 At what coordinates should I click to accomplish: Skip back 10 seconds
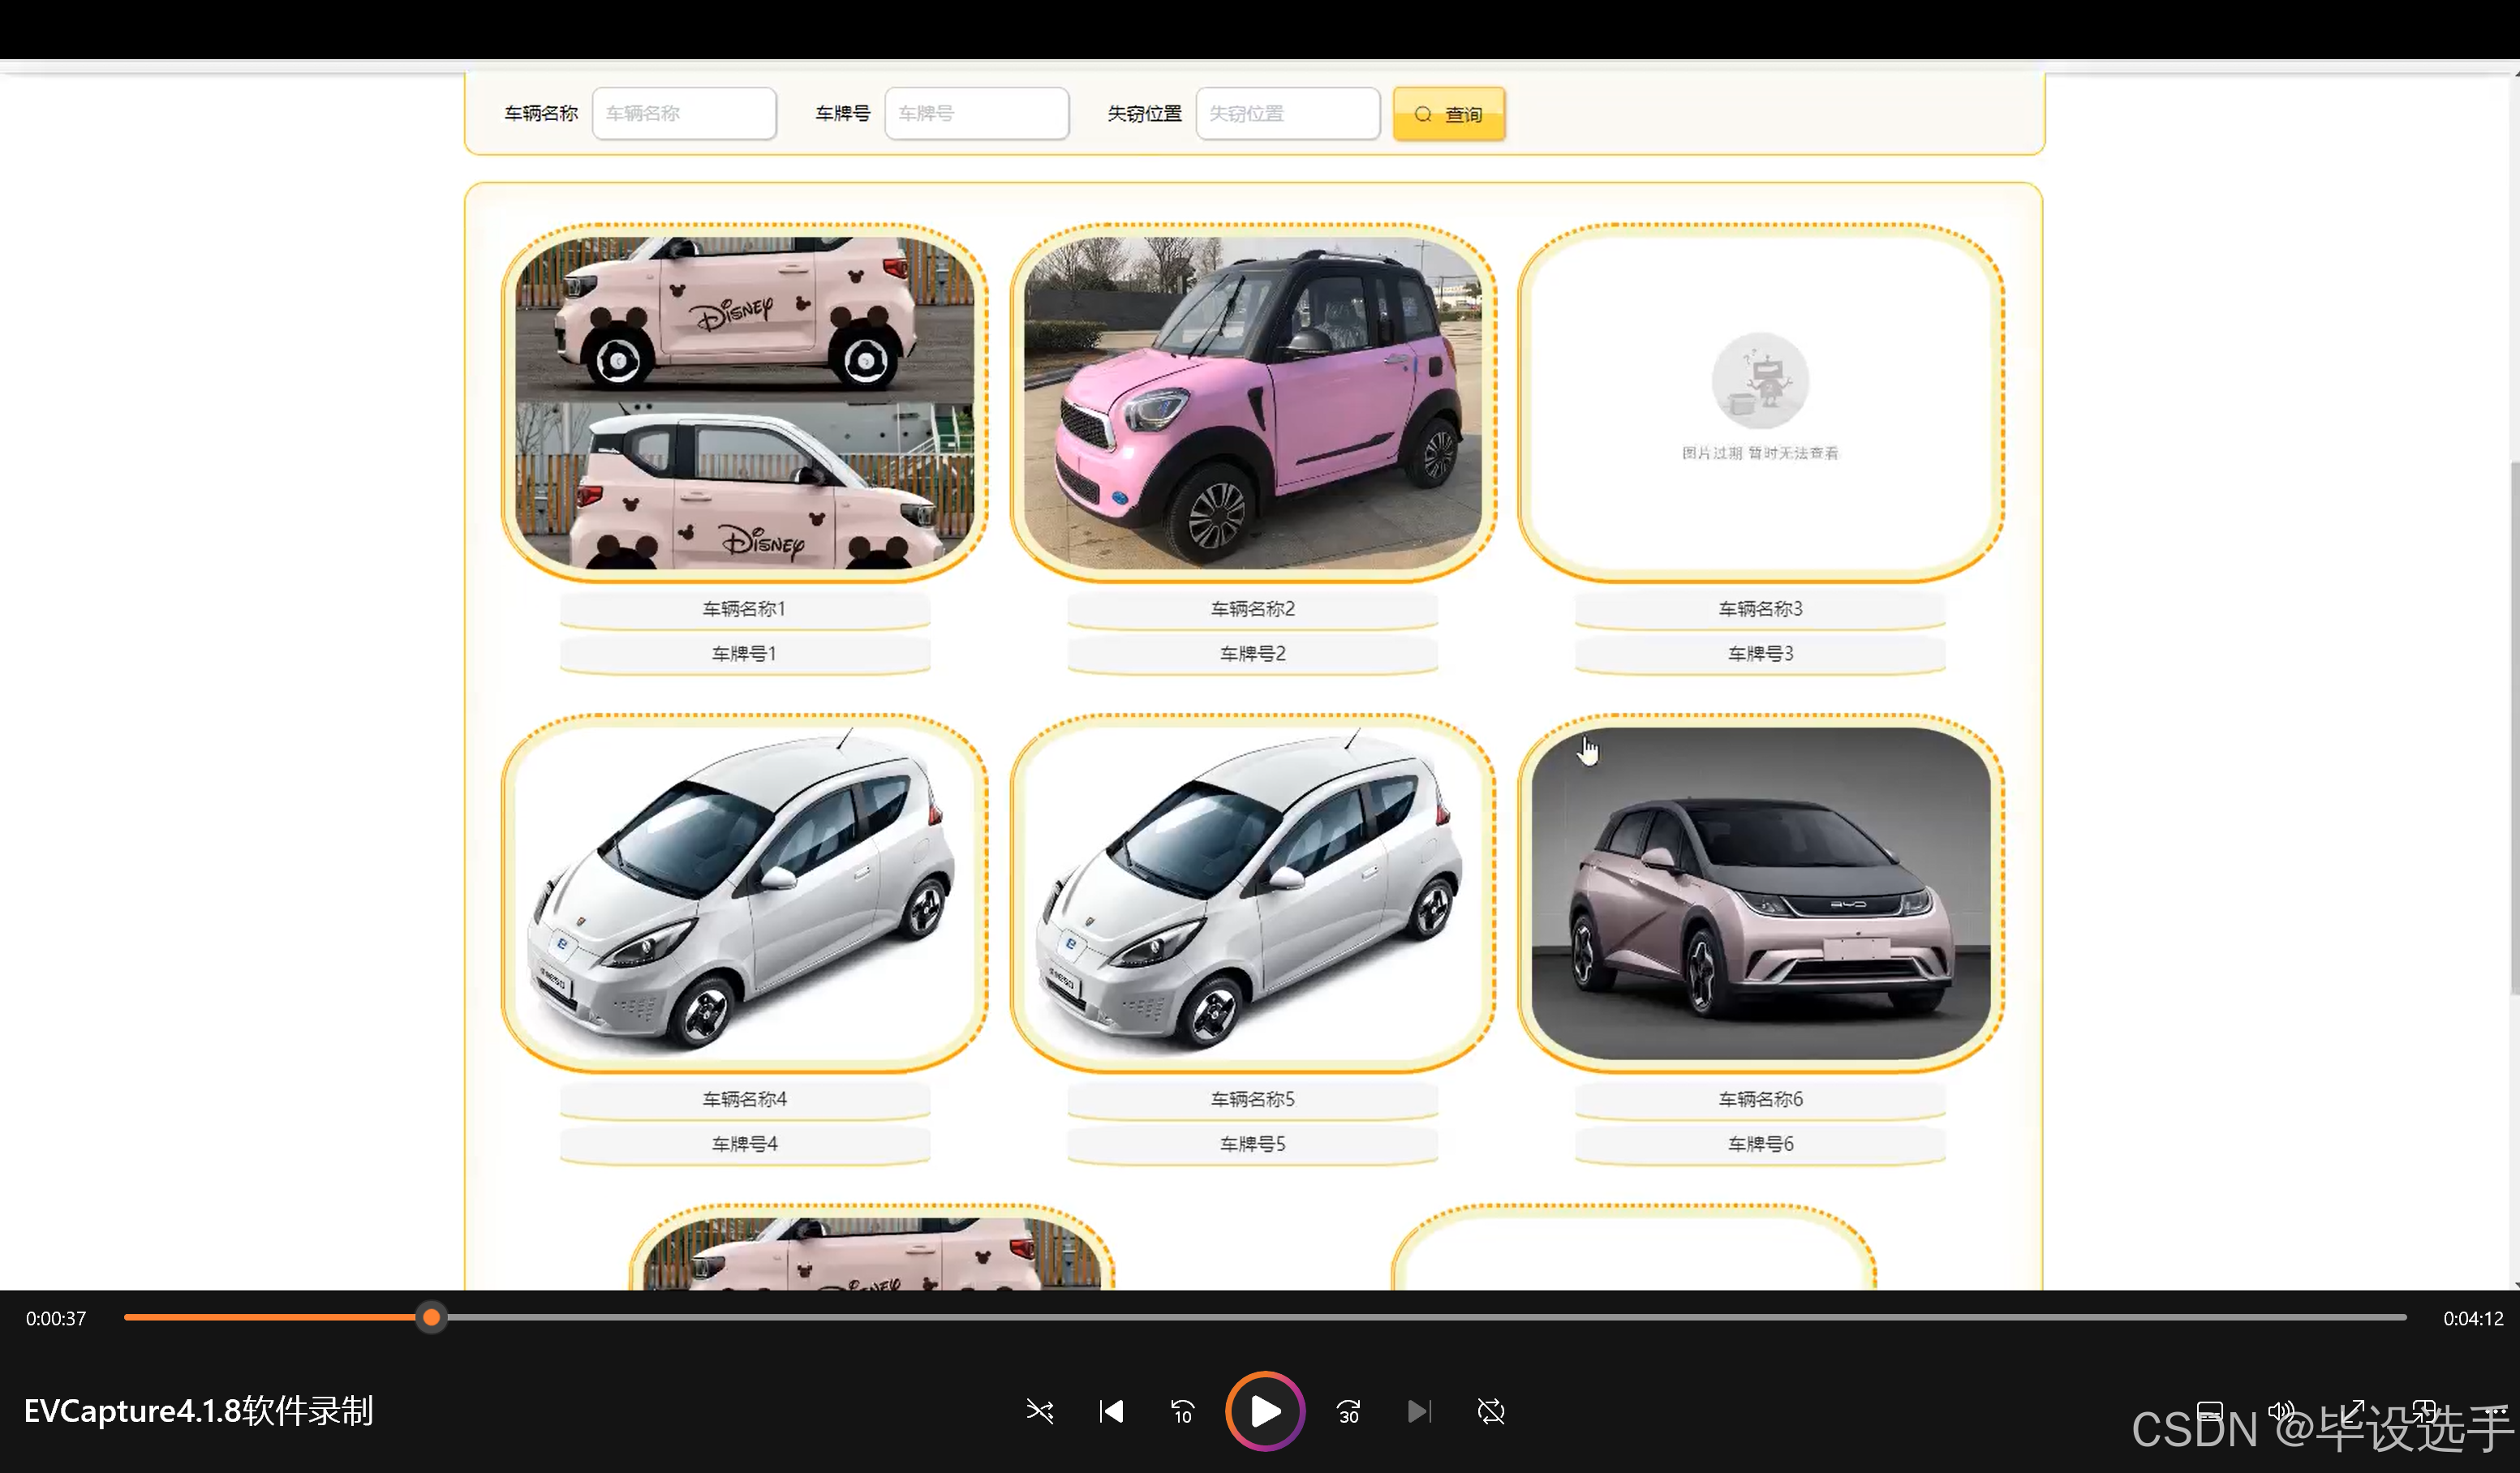[x=1182, y=1411]
